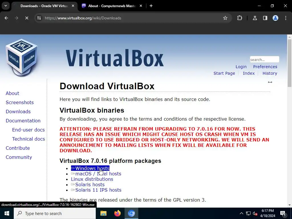Open site information icon in address bar
The height and width of the screenshot is (219, 292).
[39, 18]
